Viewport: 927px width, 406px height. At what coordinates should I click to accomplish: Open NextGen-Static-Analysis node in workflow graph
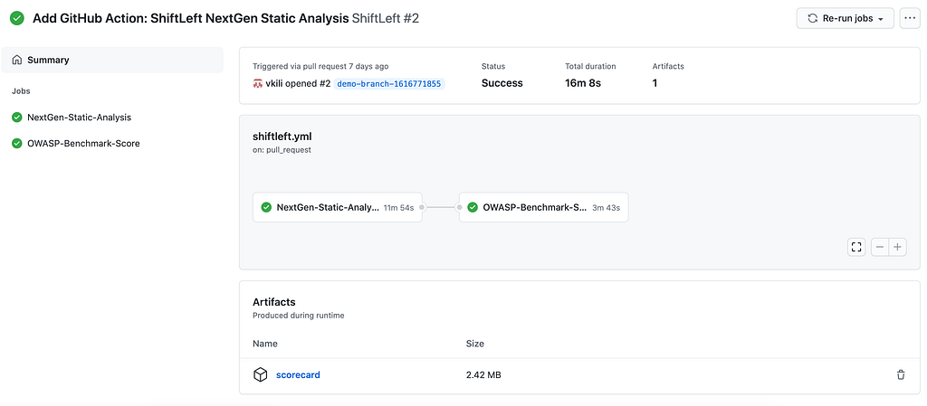point(337,207)
